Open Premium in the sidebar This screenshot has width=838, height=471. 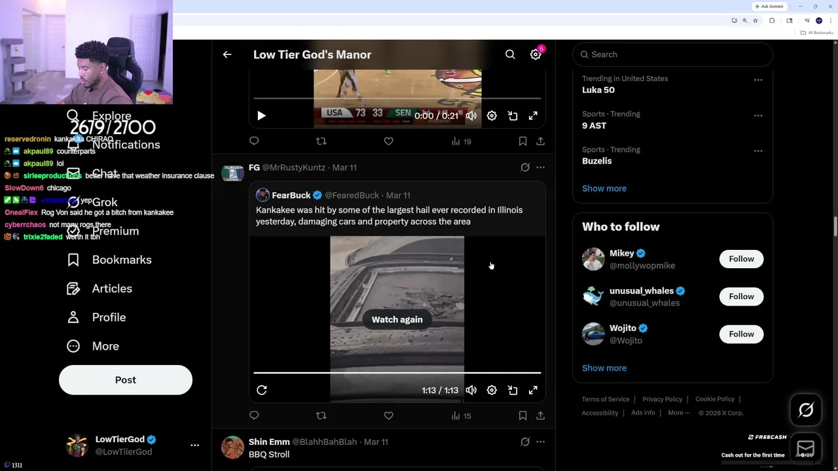click(x=103, y=231)
